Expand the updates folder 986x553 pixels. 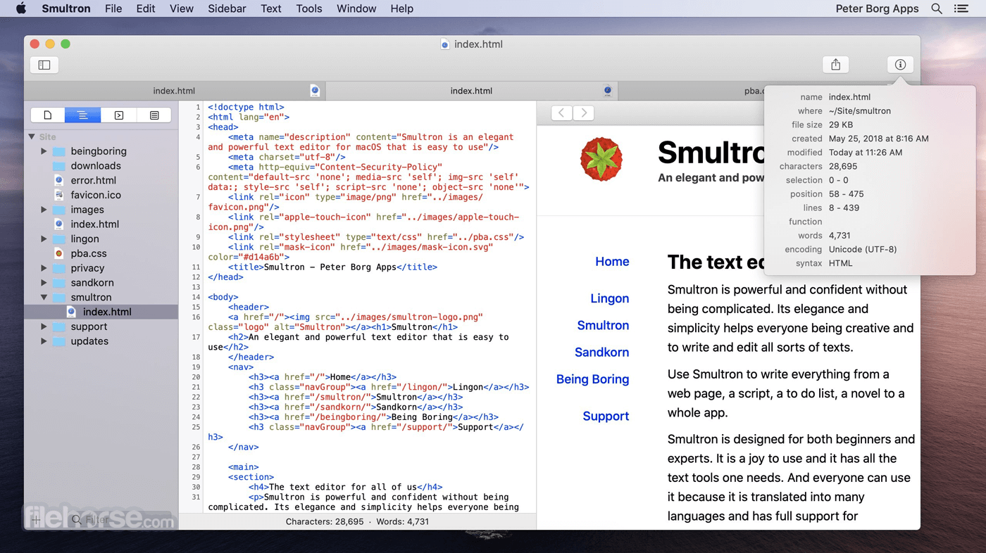coord(44,341)
